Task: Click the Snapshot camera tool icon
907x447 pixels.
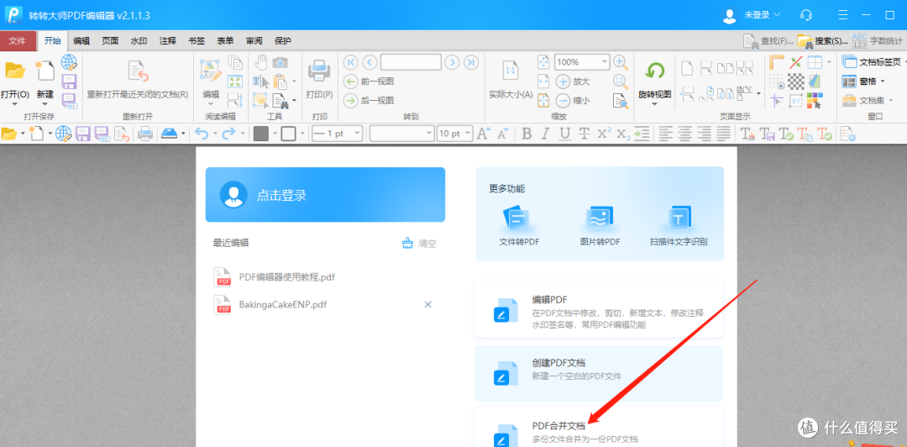Action: tap(280, 62)
